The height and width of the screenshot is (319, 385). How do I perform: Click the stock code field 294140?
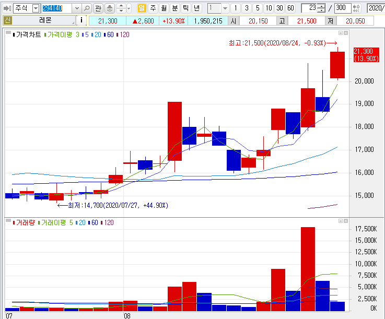57,8
